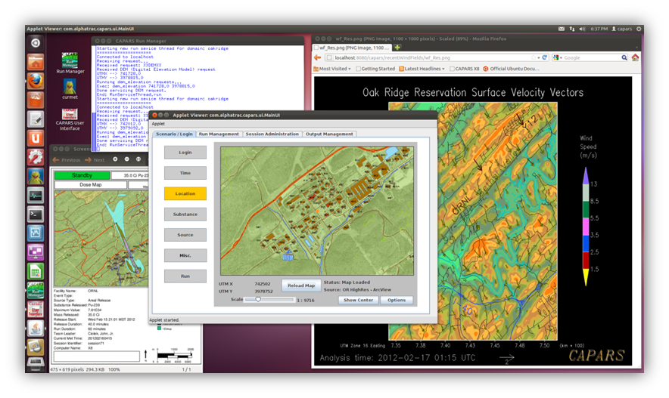Click normal size icon in image viewer

(x=138, y=159)
